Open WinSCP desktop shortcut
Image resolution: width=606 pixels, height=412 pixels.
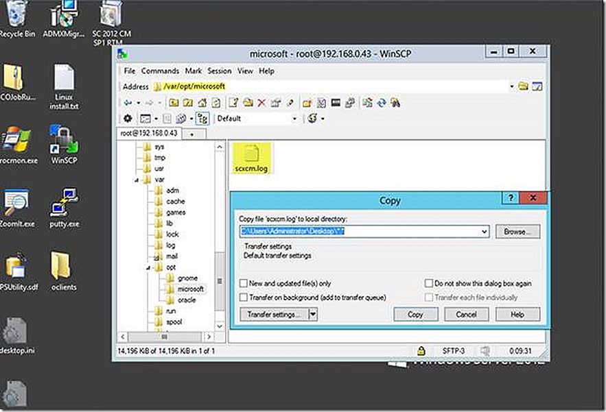click(x=64, y=144)
